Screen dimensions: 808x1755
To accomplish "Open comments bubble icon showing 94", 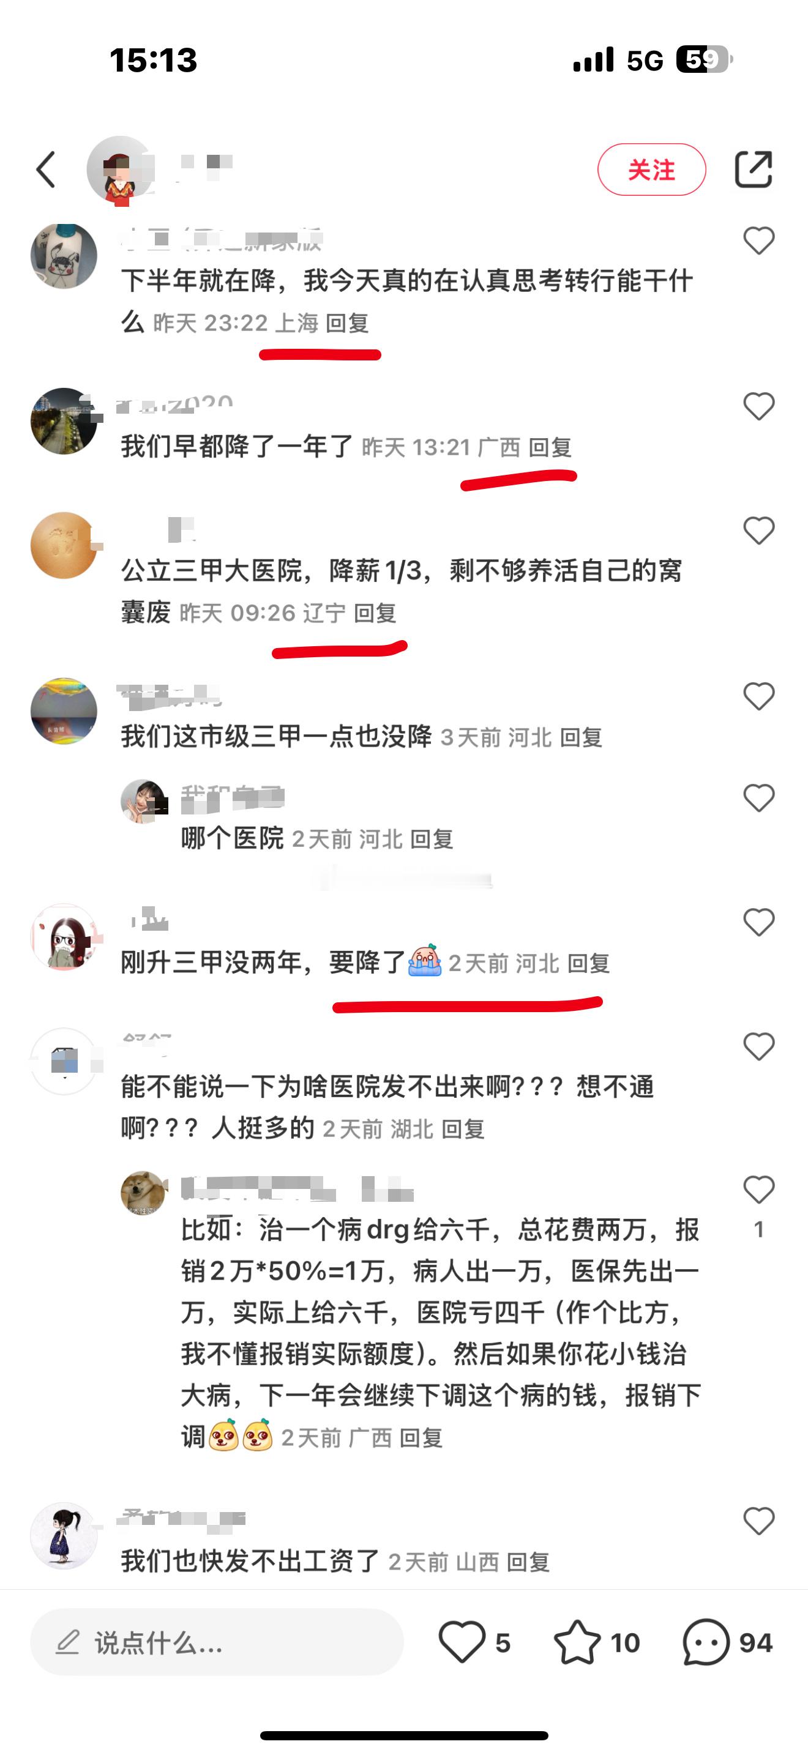I will 706,1642.
